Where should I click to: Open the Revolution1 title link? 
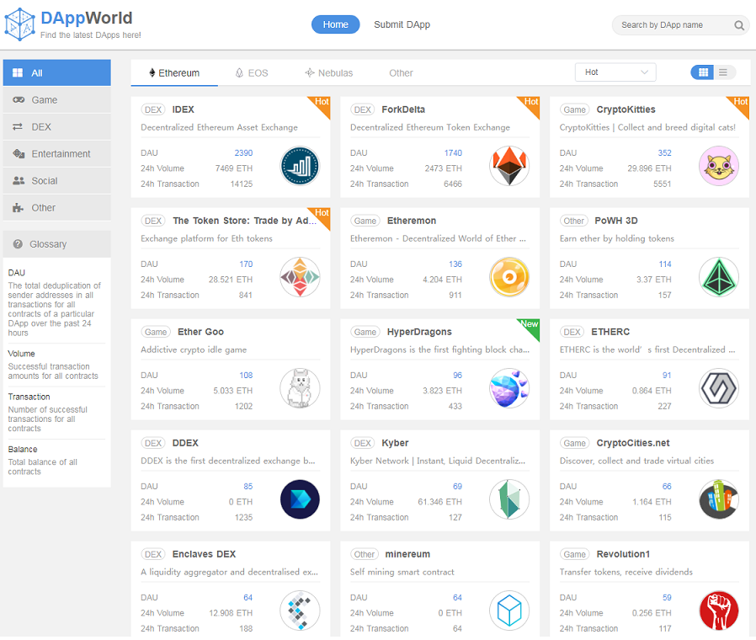623,554
